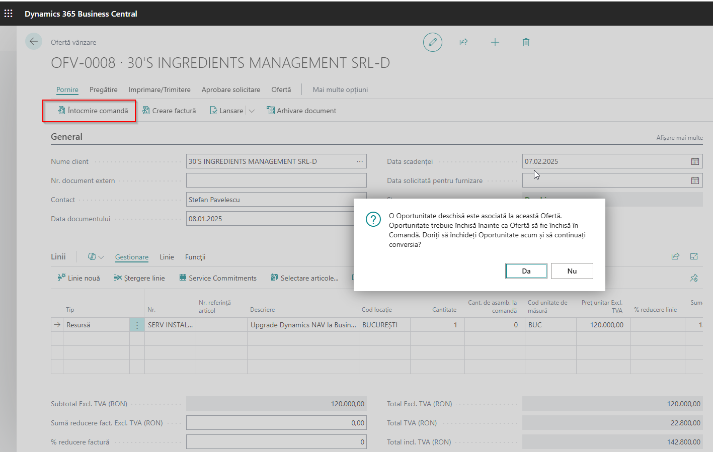The height and width of the screenshot is (452, 713).
Task: Click Selectare articole action
Action: (x=304, y=278)
